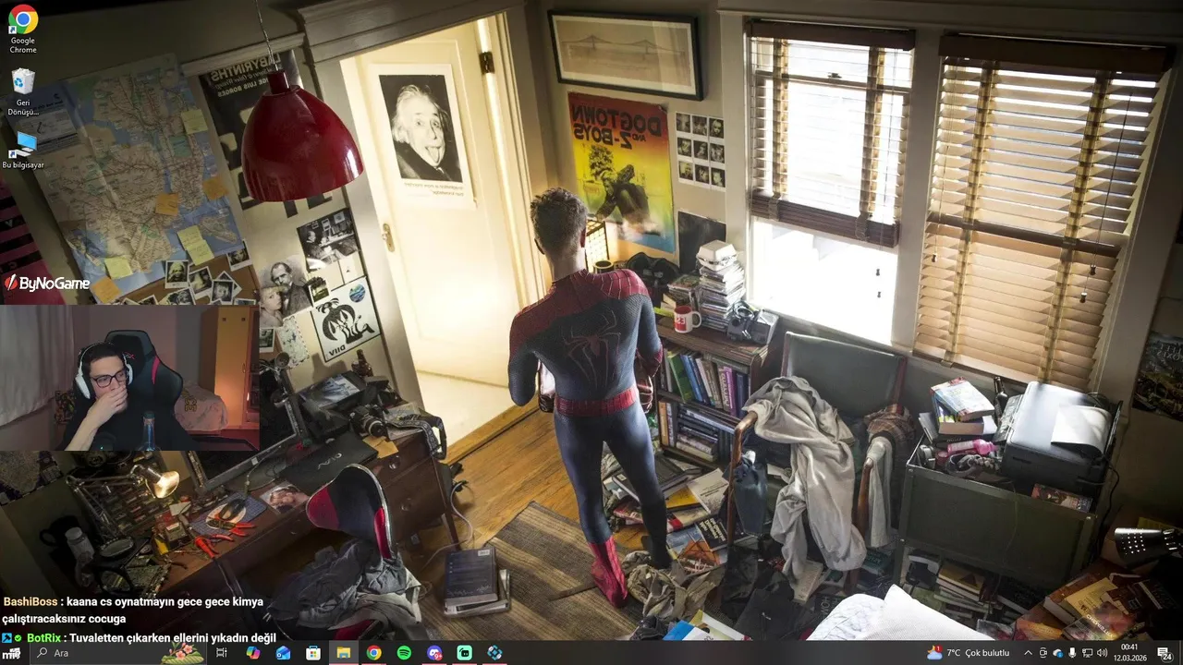The image size is (1183, 665).
Task: Open File Explorer from the taskbar
Action: [x=344, y=653]
